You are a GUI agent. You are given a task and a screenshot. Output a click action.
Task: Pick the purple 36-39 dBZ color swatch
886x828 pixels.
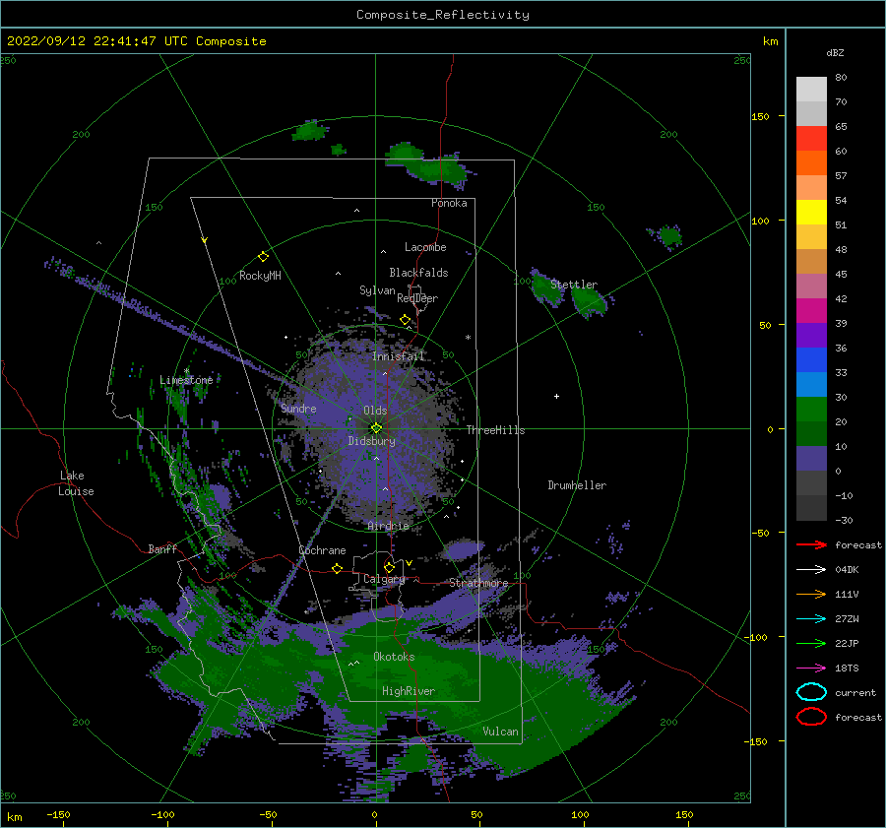(x=811, y=335)
